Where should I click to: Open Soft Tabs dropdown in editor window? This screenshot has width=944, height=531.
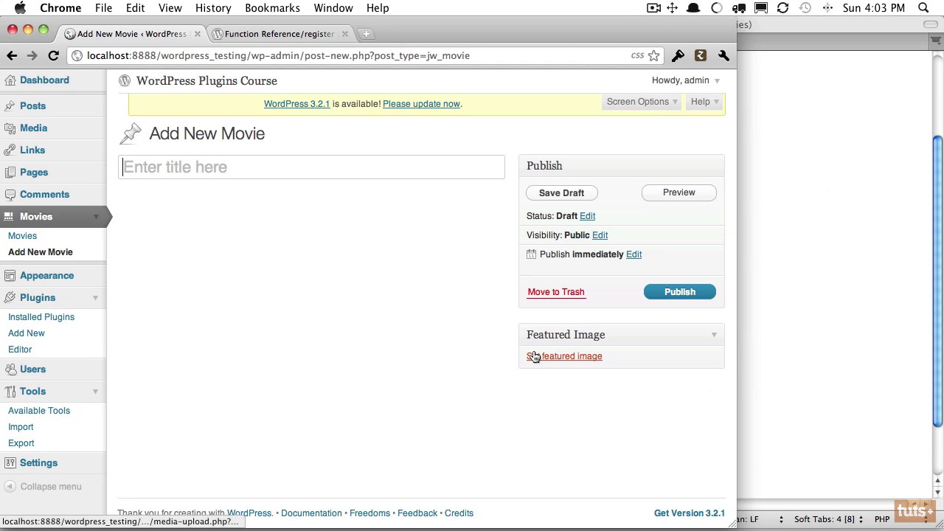coord(828,519)
